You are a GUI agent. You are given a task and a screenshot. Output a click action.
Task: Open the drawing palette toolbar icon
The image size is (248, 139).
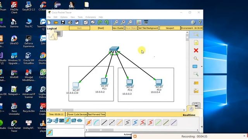[x=139, y=22]
